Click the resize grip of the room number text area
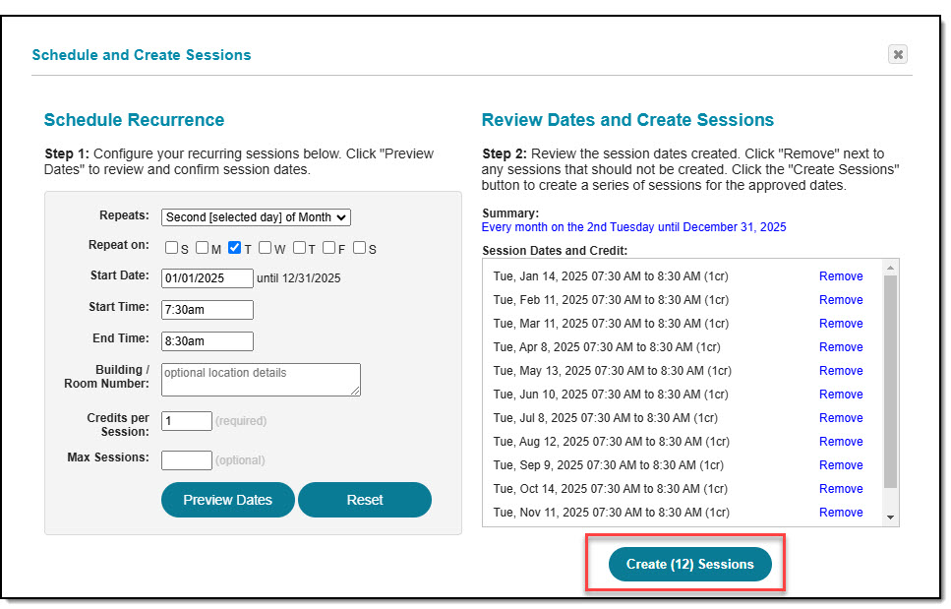This screenshot has height=609, width=951. tap(356, 392)
